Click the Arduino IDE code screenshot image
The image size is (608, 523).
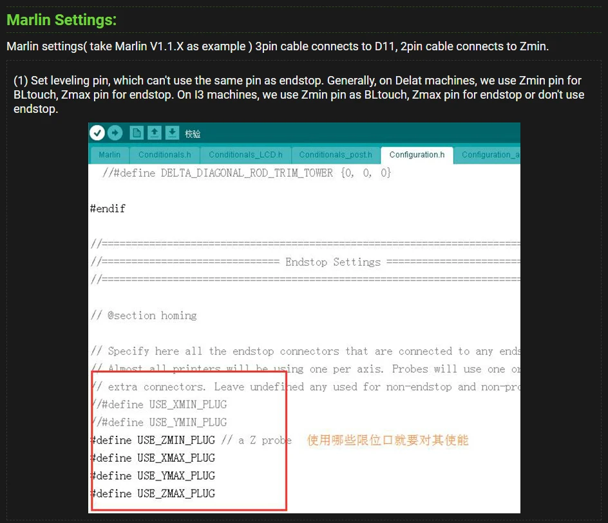(305, 318)
